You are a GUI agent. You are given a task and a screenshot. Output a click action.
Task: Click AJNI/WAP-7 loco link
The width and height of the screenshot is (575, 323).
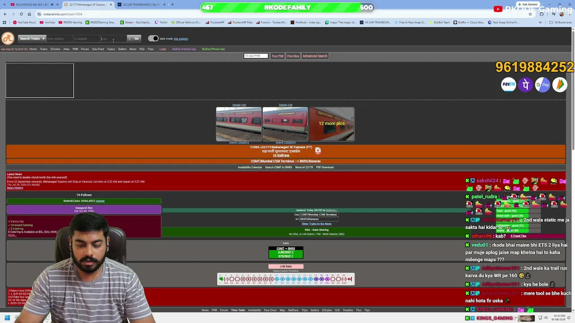[x=286, y=252]
